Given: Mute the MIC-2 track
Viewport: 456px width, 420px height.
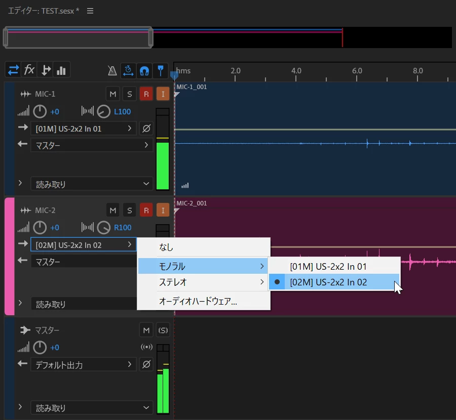Looking at the screenshot, I should coord(113,210).
